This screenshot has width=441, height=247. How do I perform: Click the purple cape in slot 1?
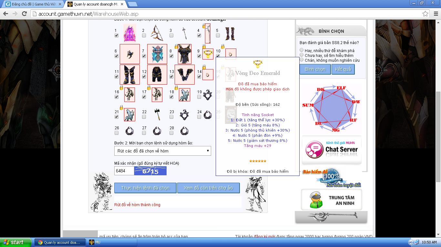coord(130,33)
